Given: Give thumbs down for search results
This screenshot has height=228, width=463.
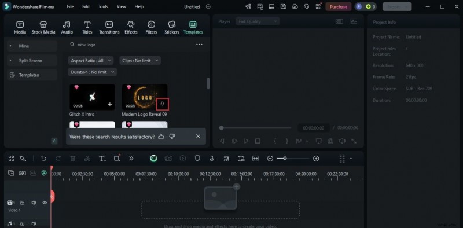Looking at the screenshot, I should 172,137.
